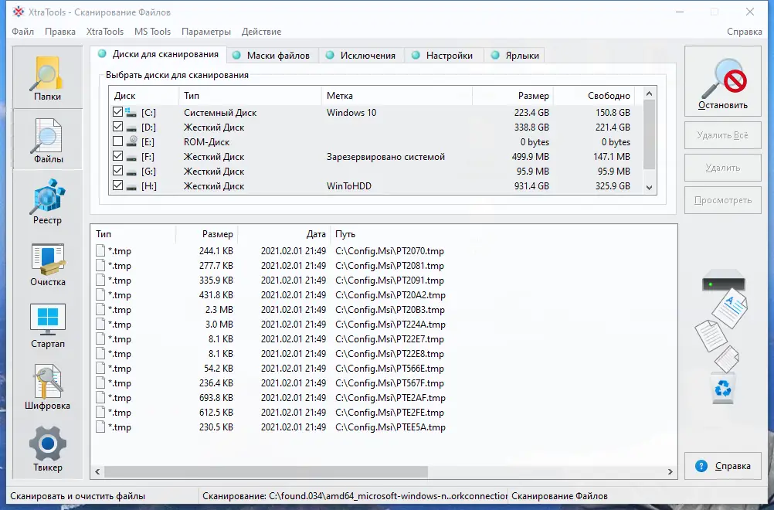Click the WinToHDD drive label
Screen dimensions: 774x510
349,186
